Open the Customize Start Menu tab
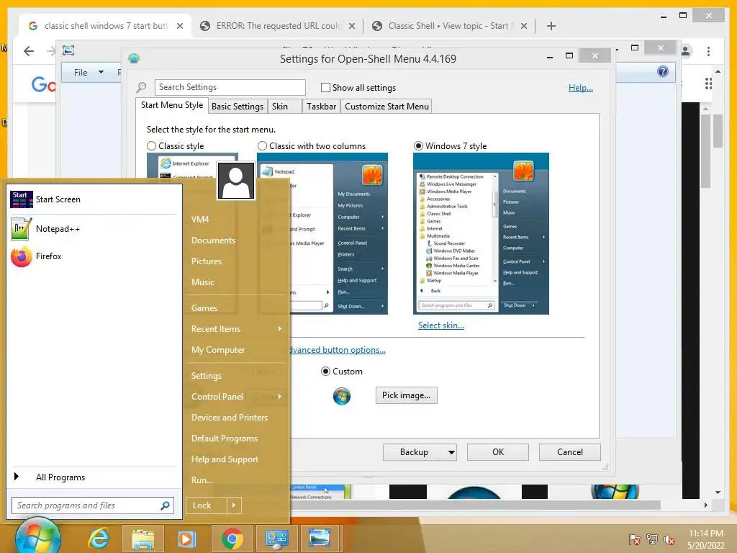 point(386,107)
